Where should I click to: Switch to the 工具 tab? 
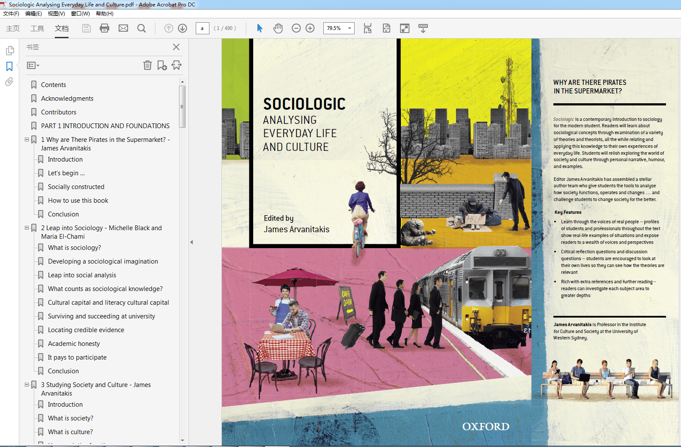pyautogui.click(x=37, y=28)
